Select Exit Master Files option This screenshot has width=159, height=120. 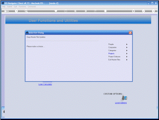pyautogui.click(x=114, y=60)
